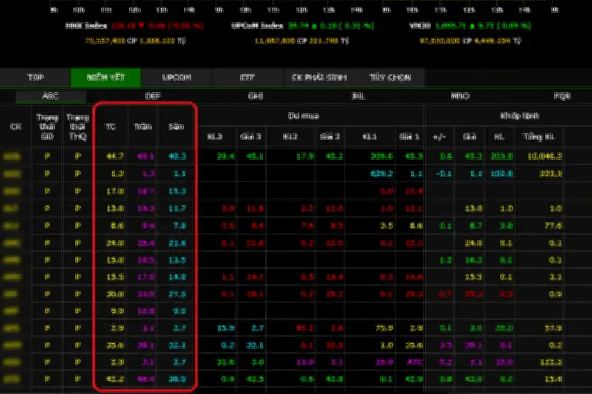Click the Khớp lệnh group header
Image resolution: width=592 pixels, height=394 pixels.
coord(520,116)
